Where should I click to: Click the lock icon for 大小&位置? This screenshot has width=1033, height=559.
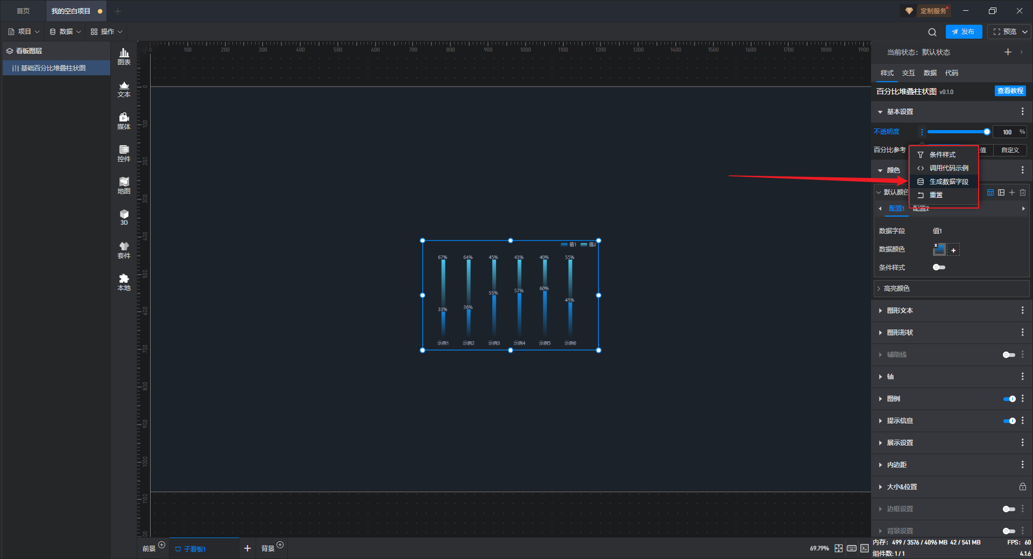pyautogui.click(x=1022, y=486)
